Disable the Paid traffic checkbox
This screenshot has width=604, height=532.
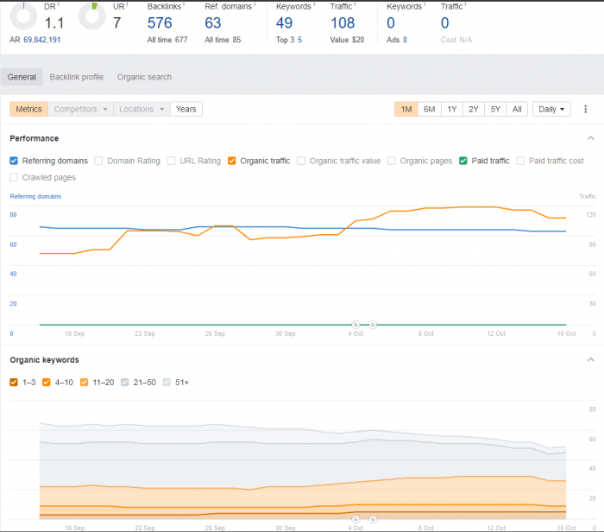click(463, 161)
